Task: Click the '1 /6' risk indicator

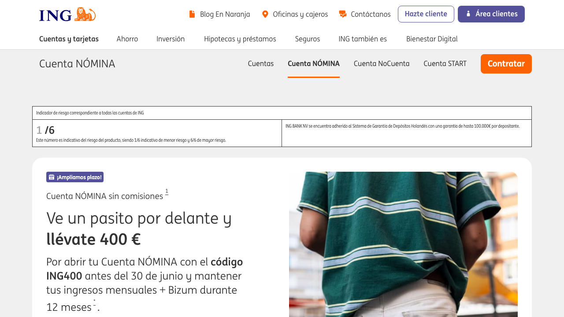Action: point(45,130)
